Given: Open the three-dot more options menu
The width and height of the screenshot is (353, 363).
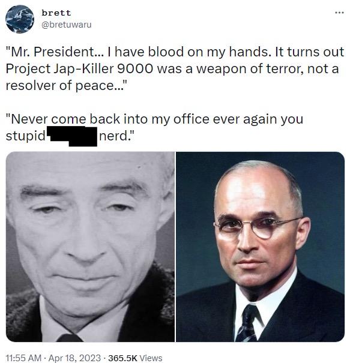Looking at the screenshot, I should point(339,13).
